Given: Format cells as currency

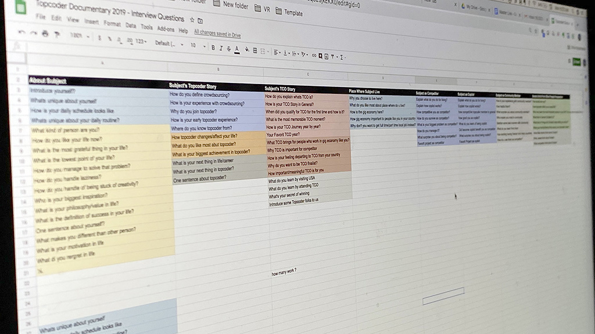Looking at the screenshot, I should point(100,38).
